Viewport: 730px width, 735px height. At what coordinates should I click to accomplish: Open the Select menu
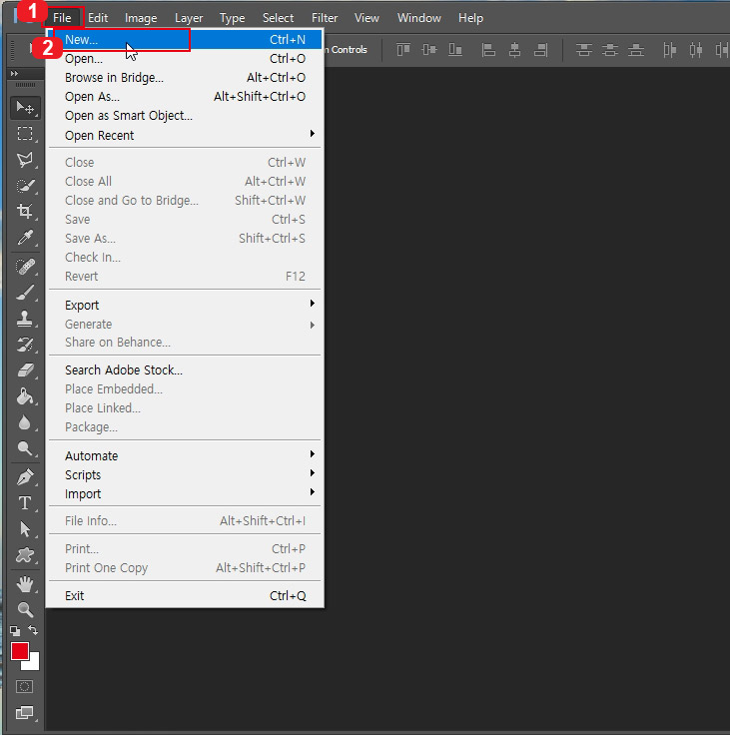[278, 18]
